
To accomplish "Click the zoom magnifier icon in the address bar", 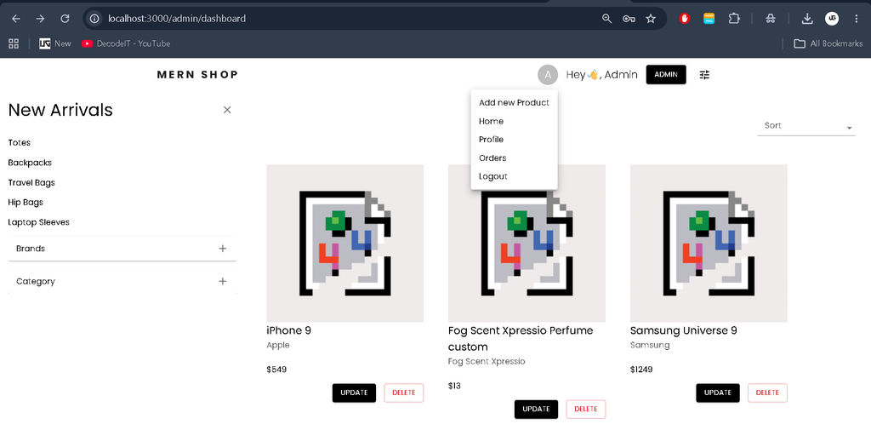I will [x=606, y=19].
